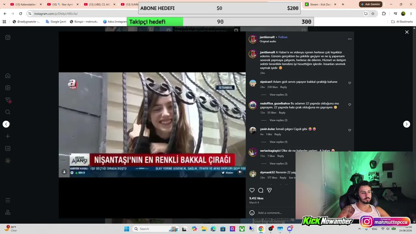Open the More hamburger menu in sidebar

[8, 200]
